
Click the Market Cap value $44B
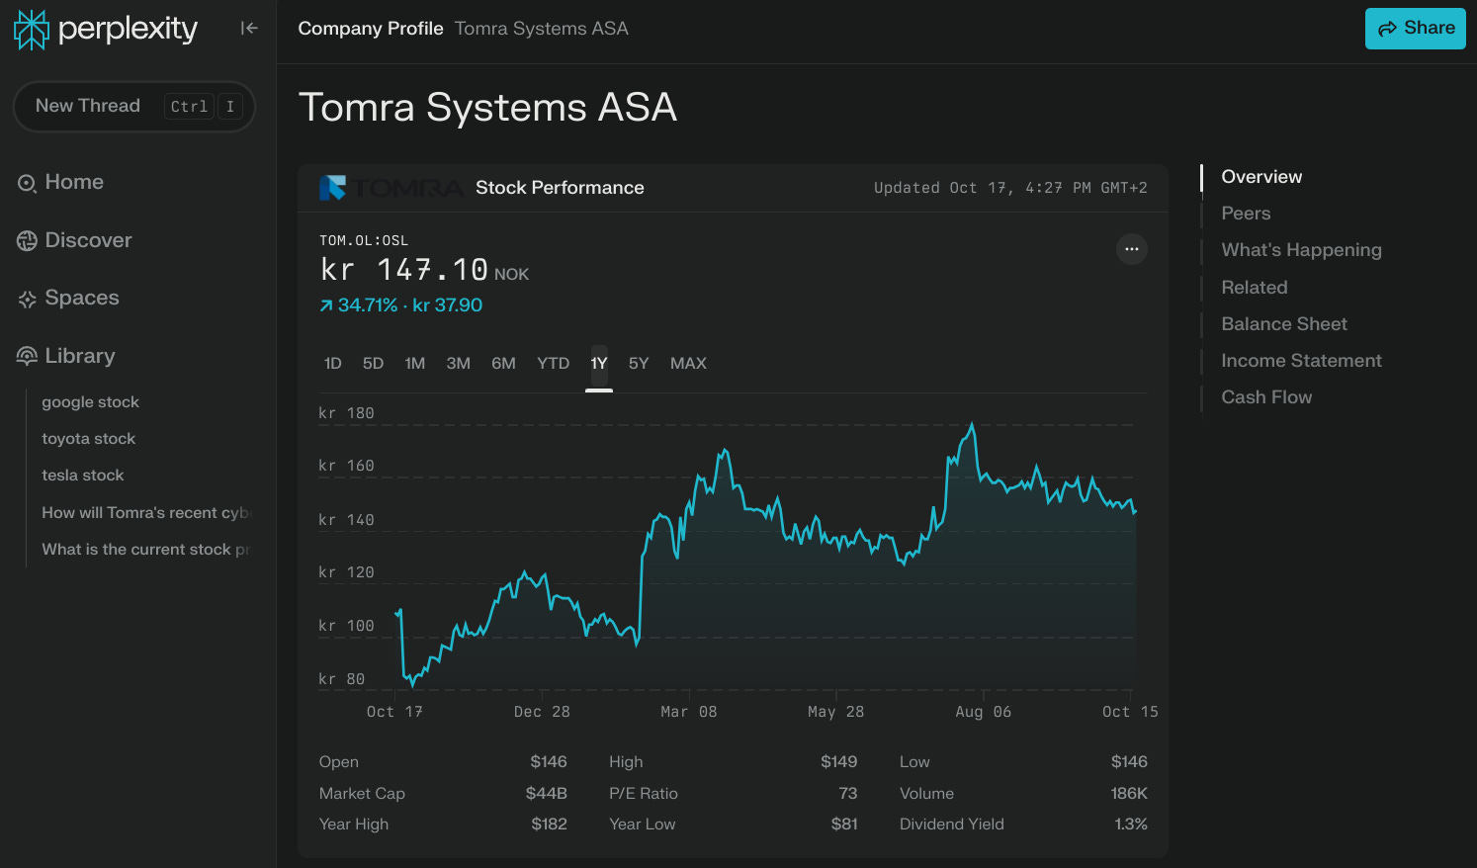(x=547, y=794)
